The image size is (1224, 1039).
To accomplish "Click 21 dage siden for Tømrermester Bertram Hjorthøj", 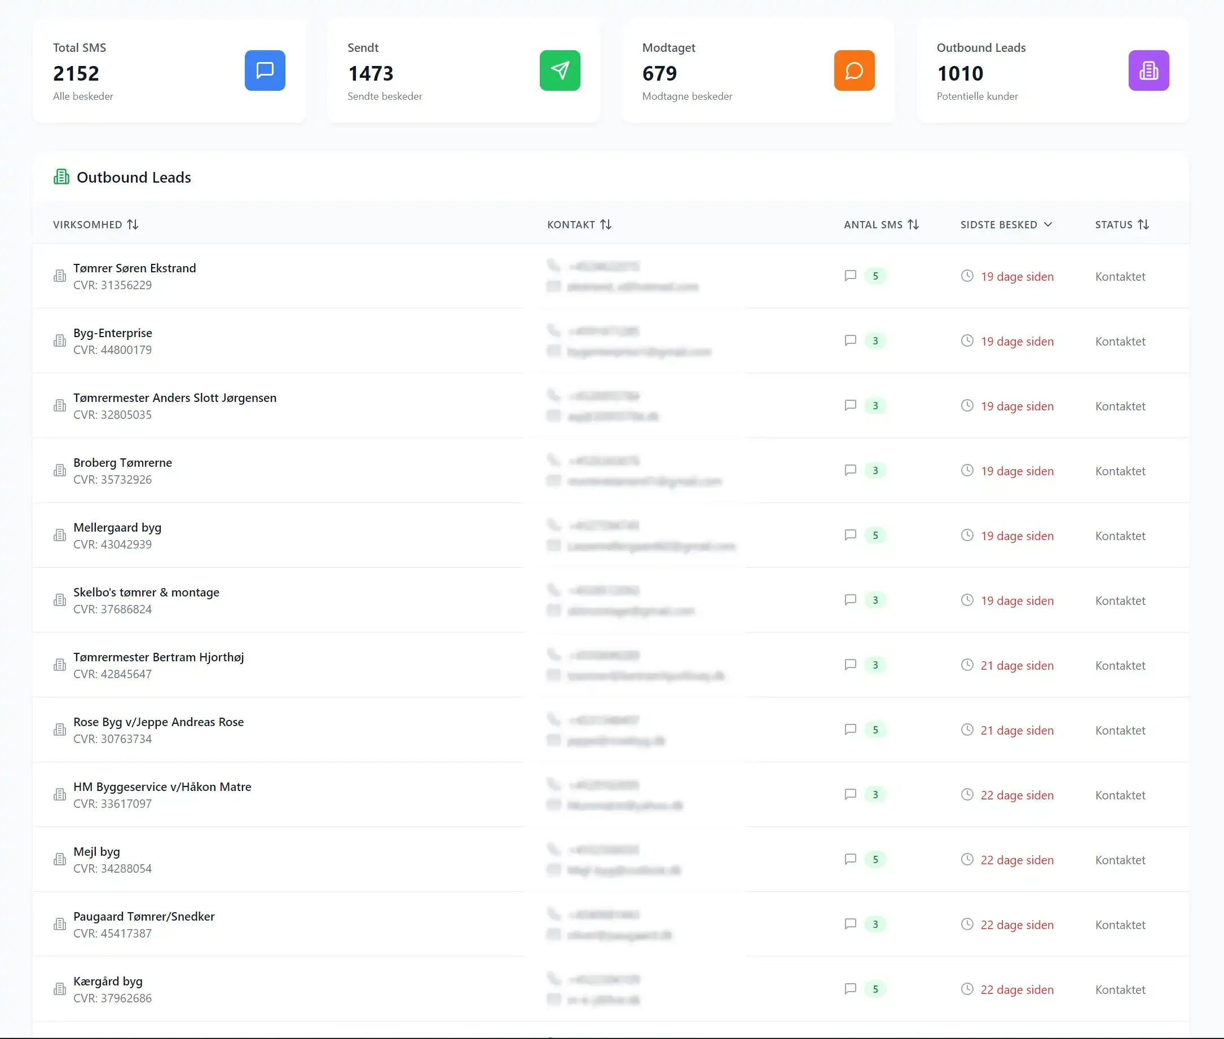I will coord(1016,666).
